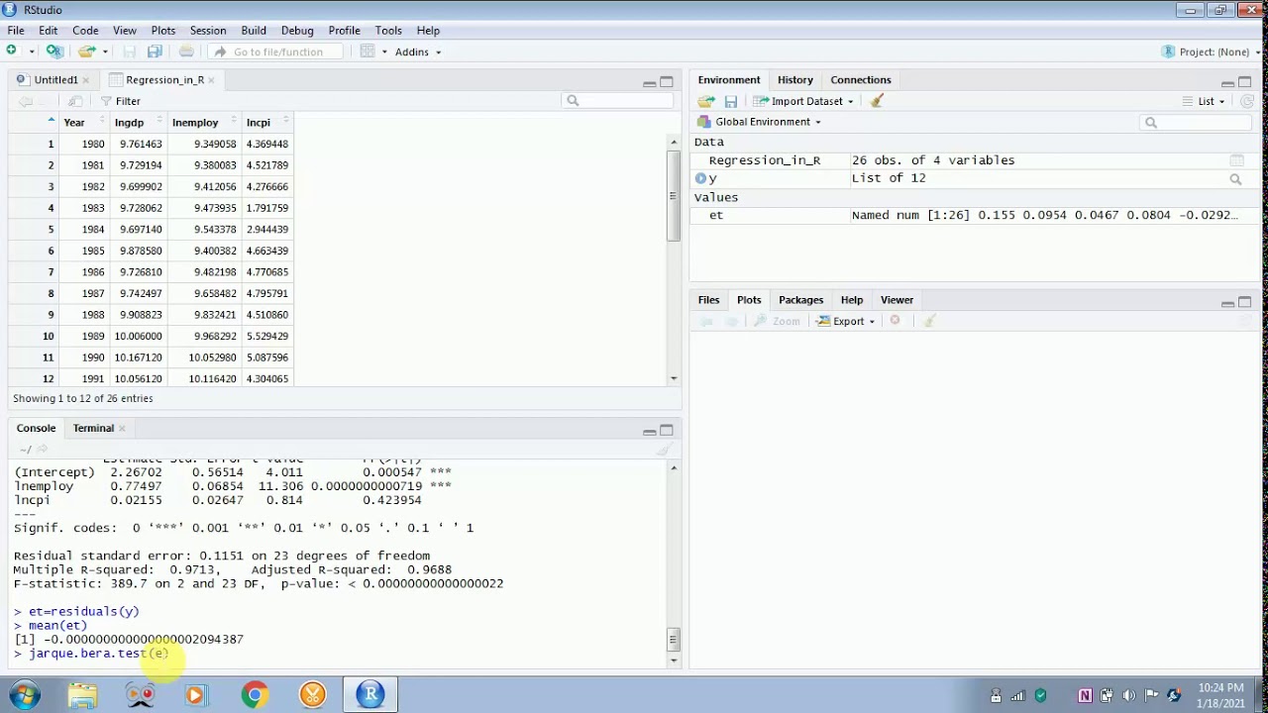Click the Zoom plot button
Image resolution: width=1268 pixels, height=713 pixels.
point(777,321)
